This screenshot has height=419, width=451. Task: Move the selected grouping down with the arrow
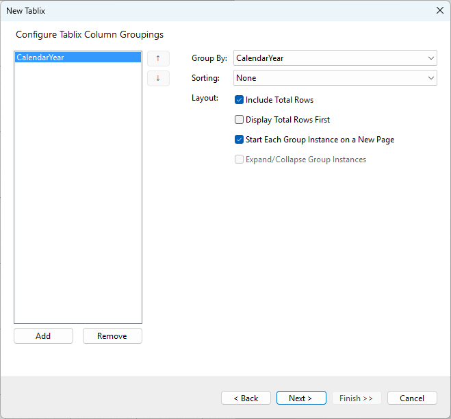point(158,78)
